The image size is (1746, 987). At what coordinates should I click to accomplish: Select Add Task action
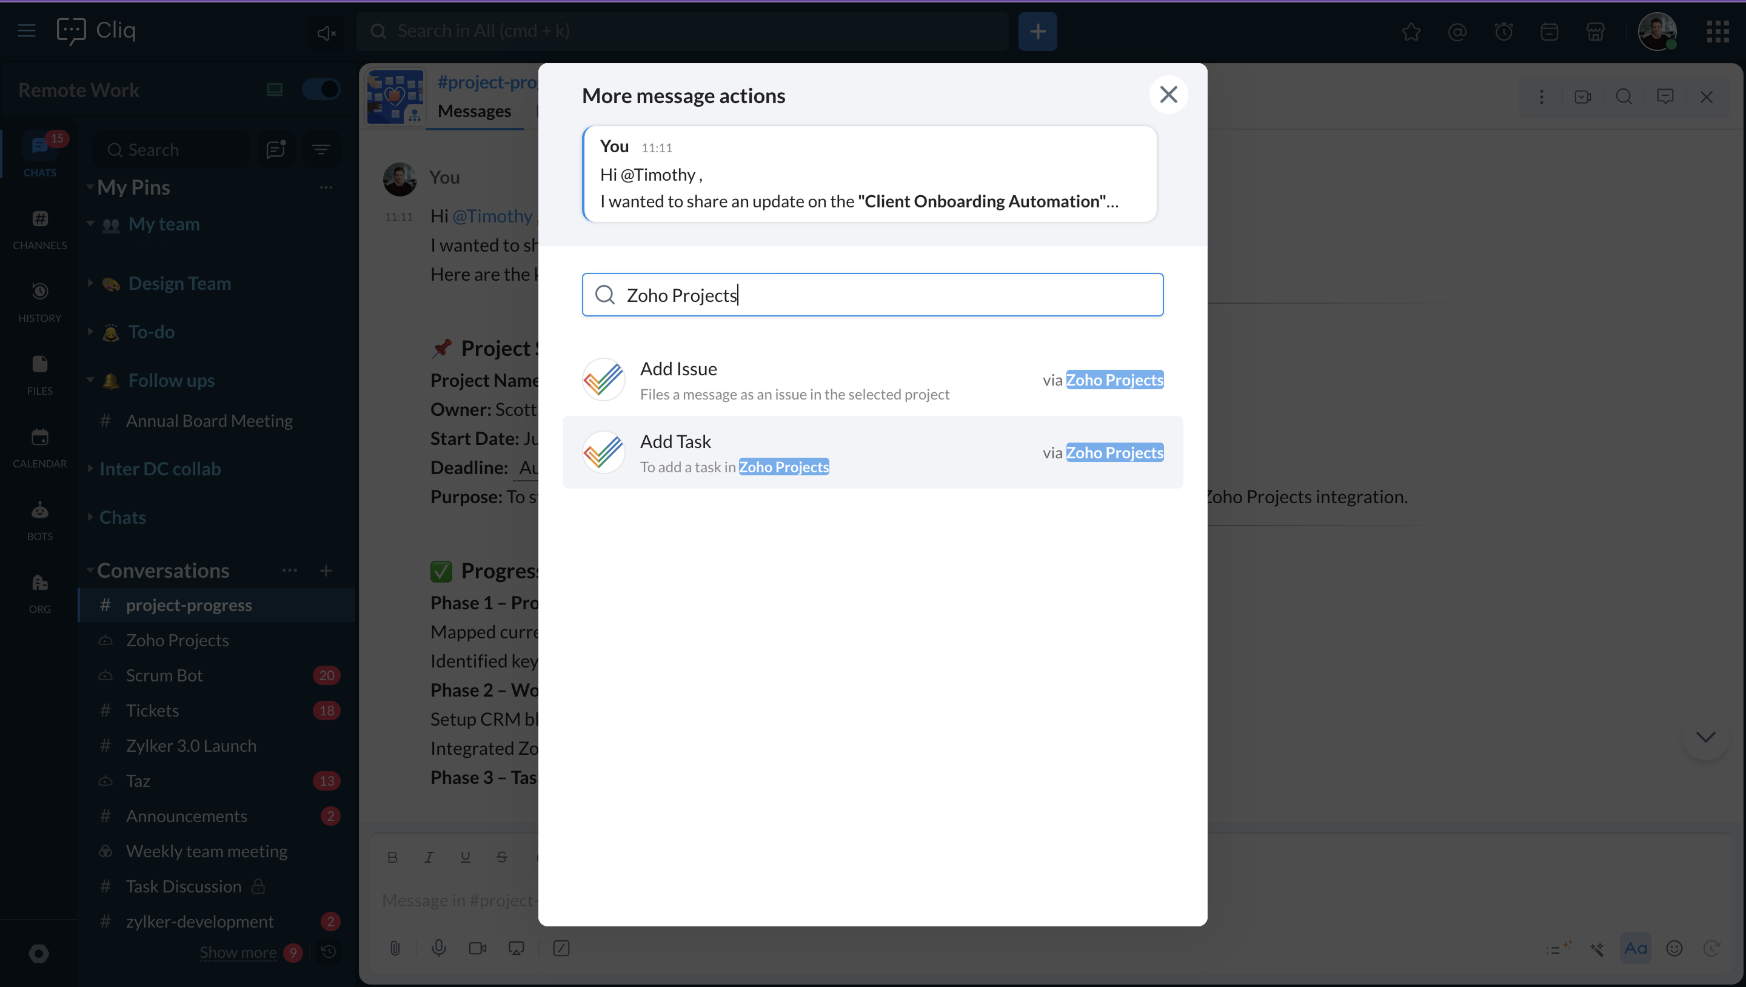tap(872, 452)
